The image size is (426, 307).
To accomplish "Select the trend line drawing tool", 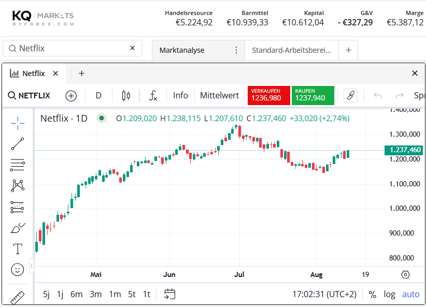I will [18, 144].
